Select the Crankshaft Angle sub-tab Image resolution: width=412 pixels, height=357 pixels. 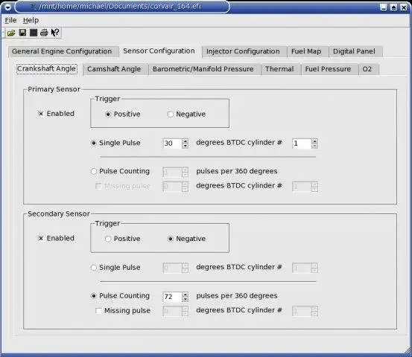point(47,68)
